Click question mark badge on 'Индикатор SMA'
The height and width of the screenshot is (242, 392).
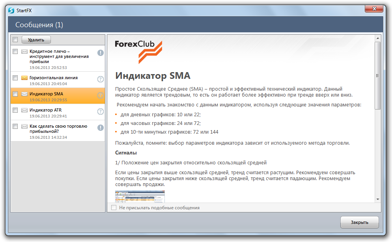(x=101, y=95)
